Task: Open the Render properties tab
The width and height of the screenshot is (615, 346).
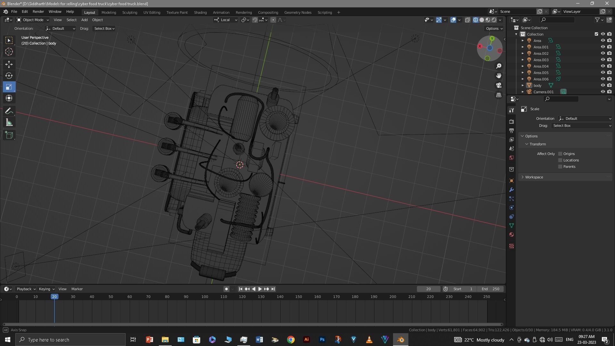Action: click(512, 122)
